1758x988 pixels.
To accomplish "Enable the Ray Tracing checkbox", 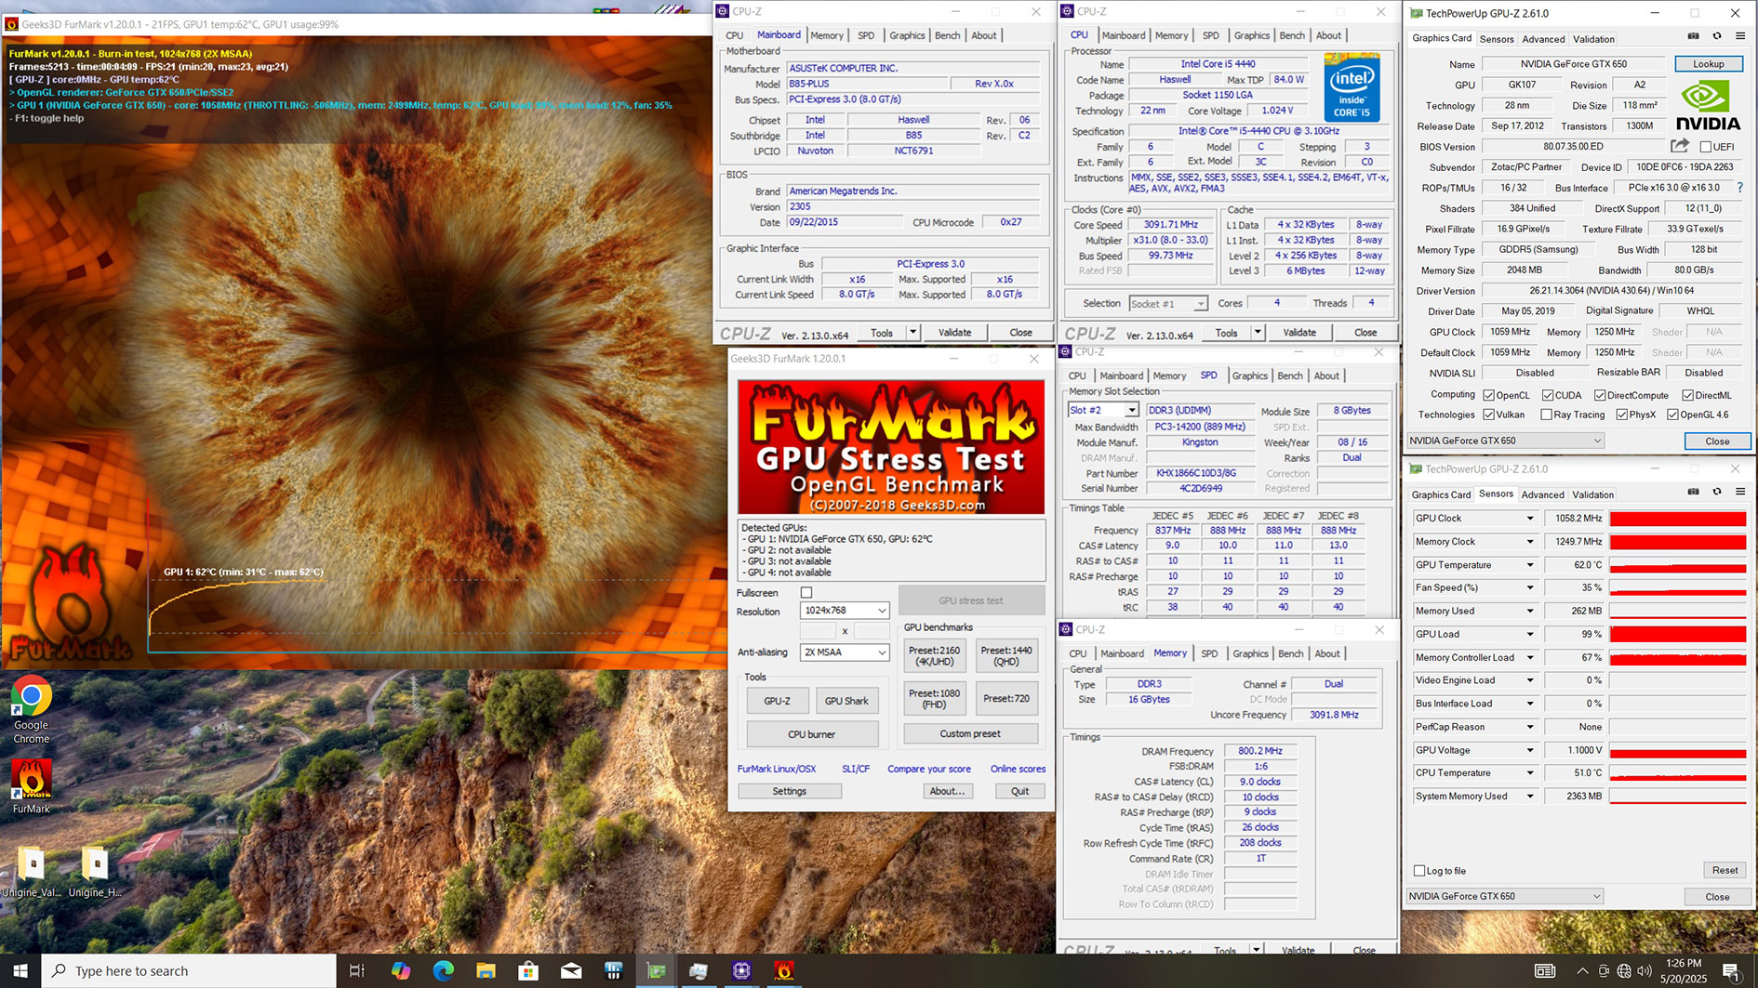I will [1547, 415].
